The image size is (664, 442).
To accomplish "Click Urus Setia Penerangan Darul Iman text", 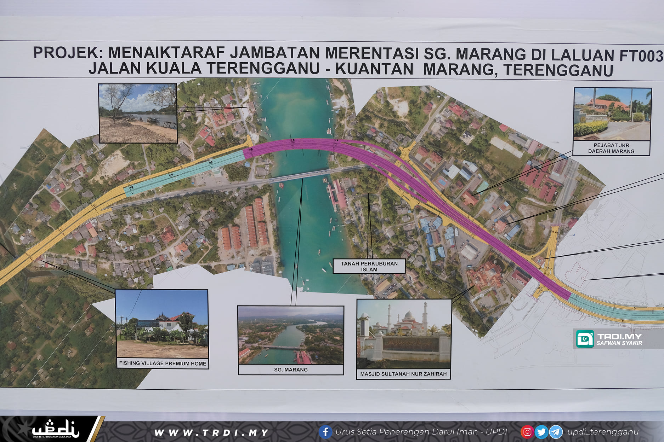I will pos(421,432).
